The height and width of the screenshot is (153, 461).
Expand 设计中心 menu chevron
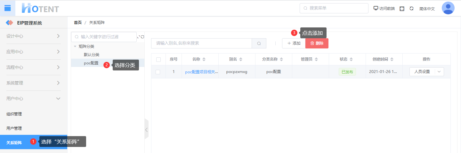(x=58, y=36)
